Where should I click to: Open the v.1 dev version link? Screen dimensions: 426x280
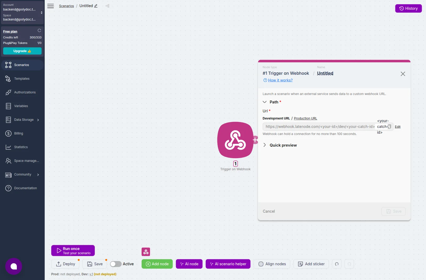(91, 274)
